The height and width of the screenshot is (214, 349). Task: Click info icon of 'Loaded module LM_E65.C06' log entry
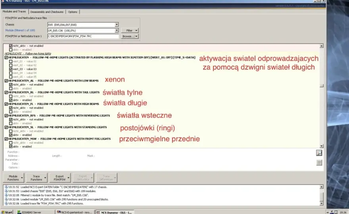tap(6, 199)
